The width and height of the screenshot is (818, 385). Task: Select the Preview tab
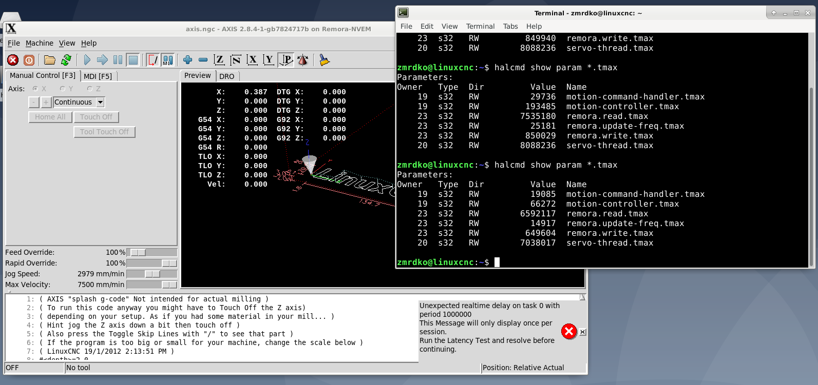[198, 75]
